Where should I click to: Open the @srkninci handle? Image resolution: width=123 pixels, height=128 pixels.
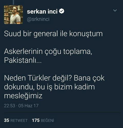coord(38,19)
